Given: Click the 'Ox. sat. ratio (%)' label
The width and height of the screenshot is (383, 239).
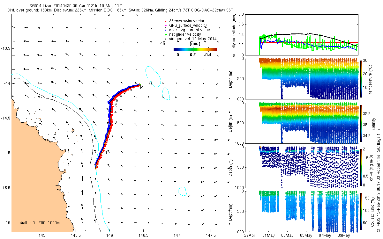Looking at the screenshot, I should click(372, 211).
